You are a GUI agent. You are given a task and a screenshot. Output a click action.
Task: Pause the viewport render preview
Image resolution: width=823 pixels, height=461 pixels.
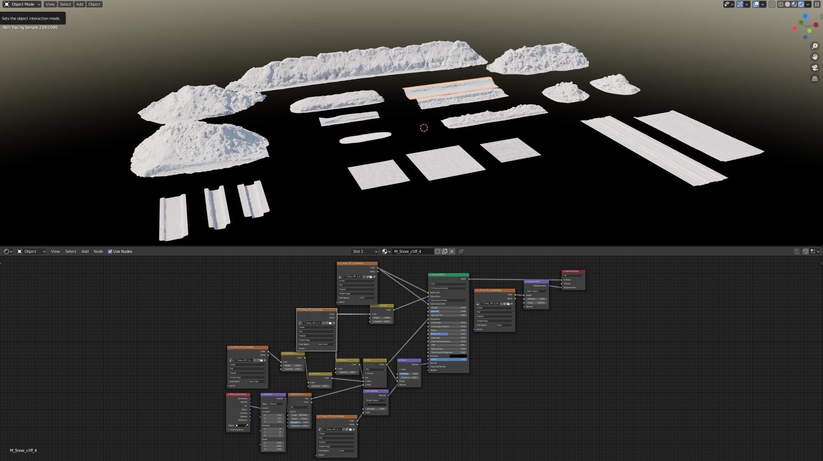pyautogui.click(x=817, y=4)
